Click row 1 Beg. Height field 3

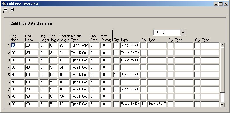click(x=44, y=45)
